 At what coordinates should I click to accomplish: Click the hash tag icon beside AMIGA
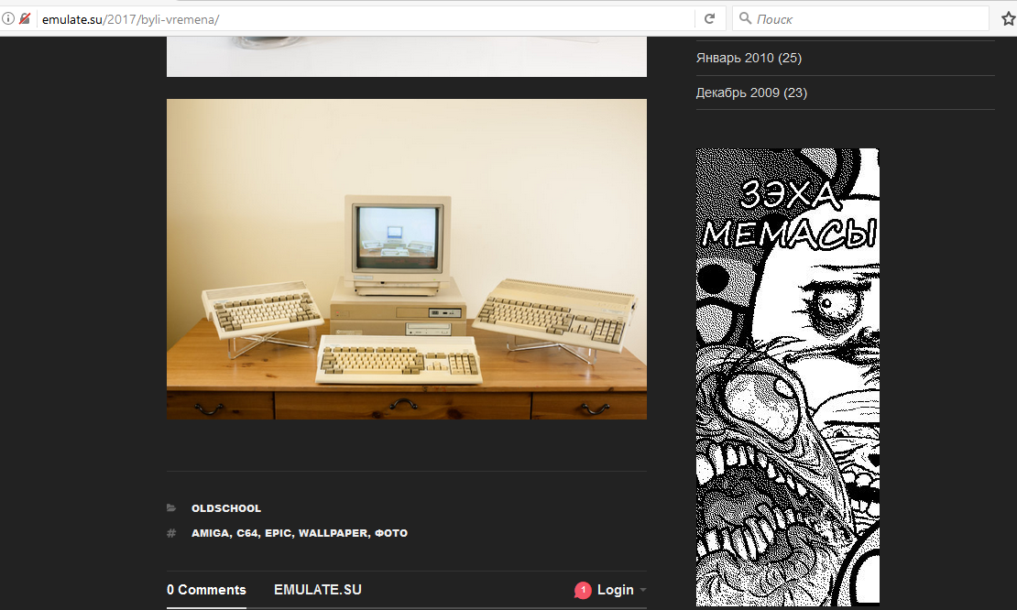[171, 533]
